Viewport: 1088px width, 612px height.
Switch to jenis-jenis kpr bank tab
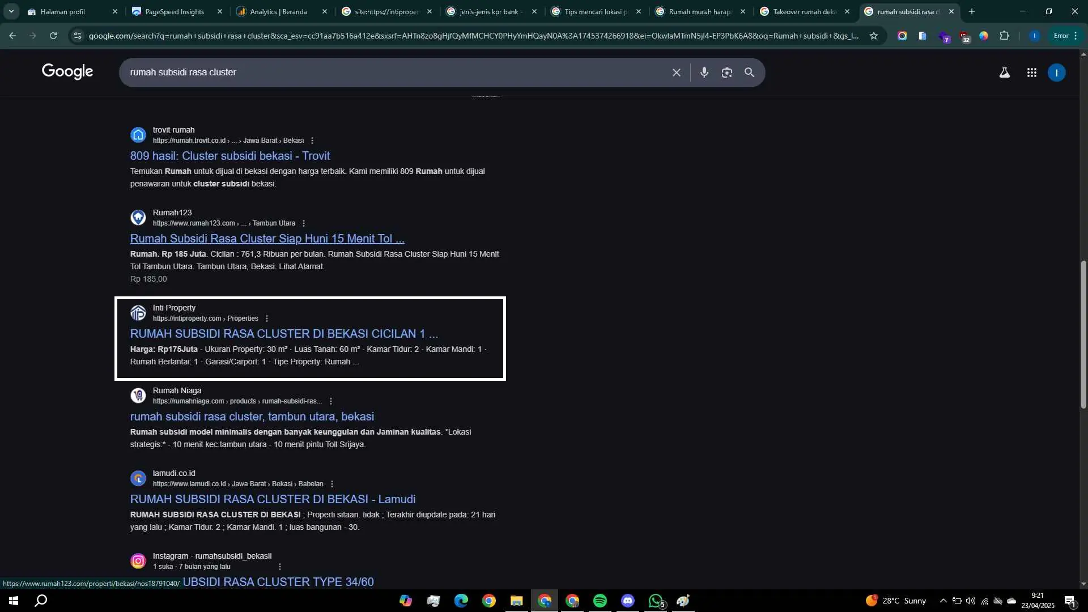pos(491,11)
